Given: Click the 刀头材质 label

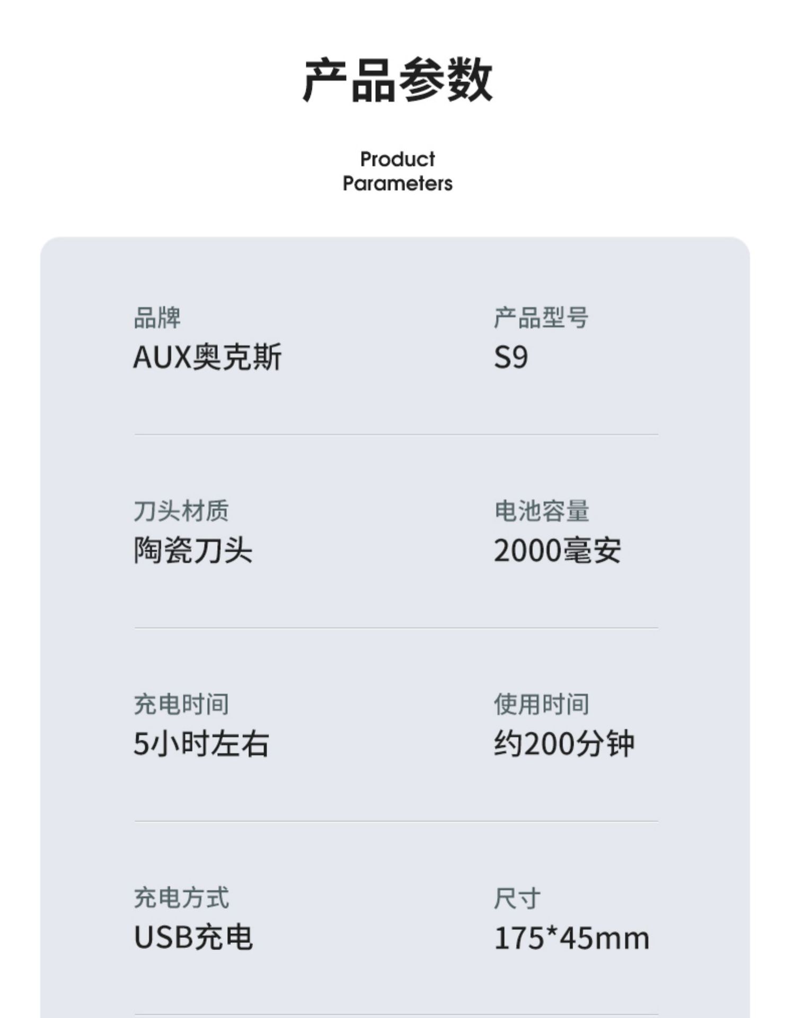Looking at the screenshot, I should 181,511.
